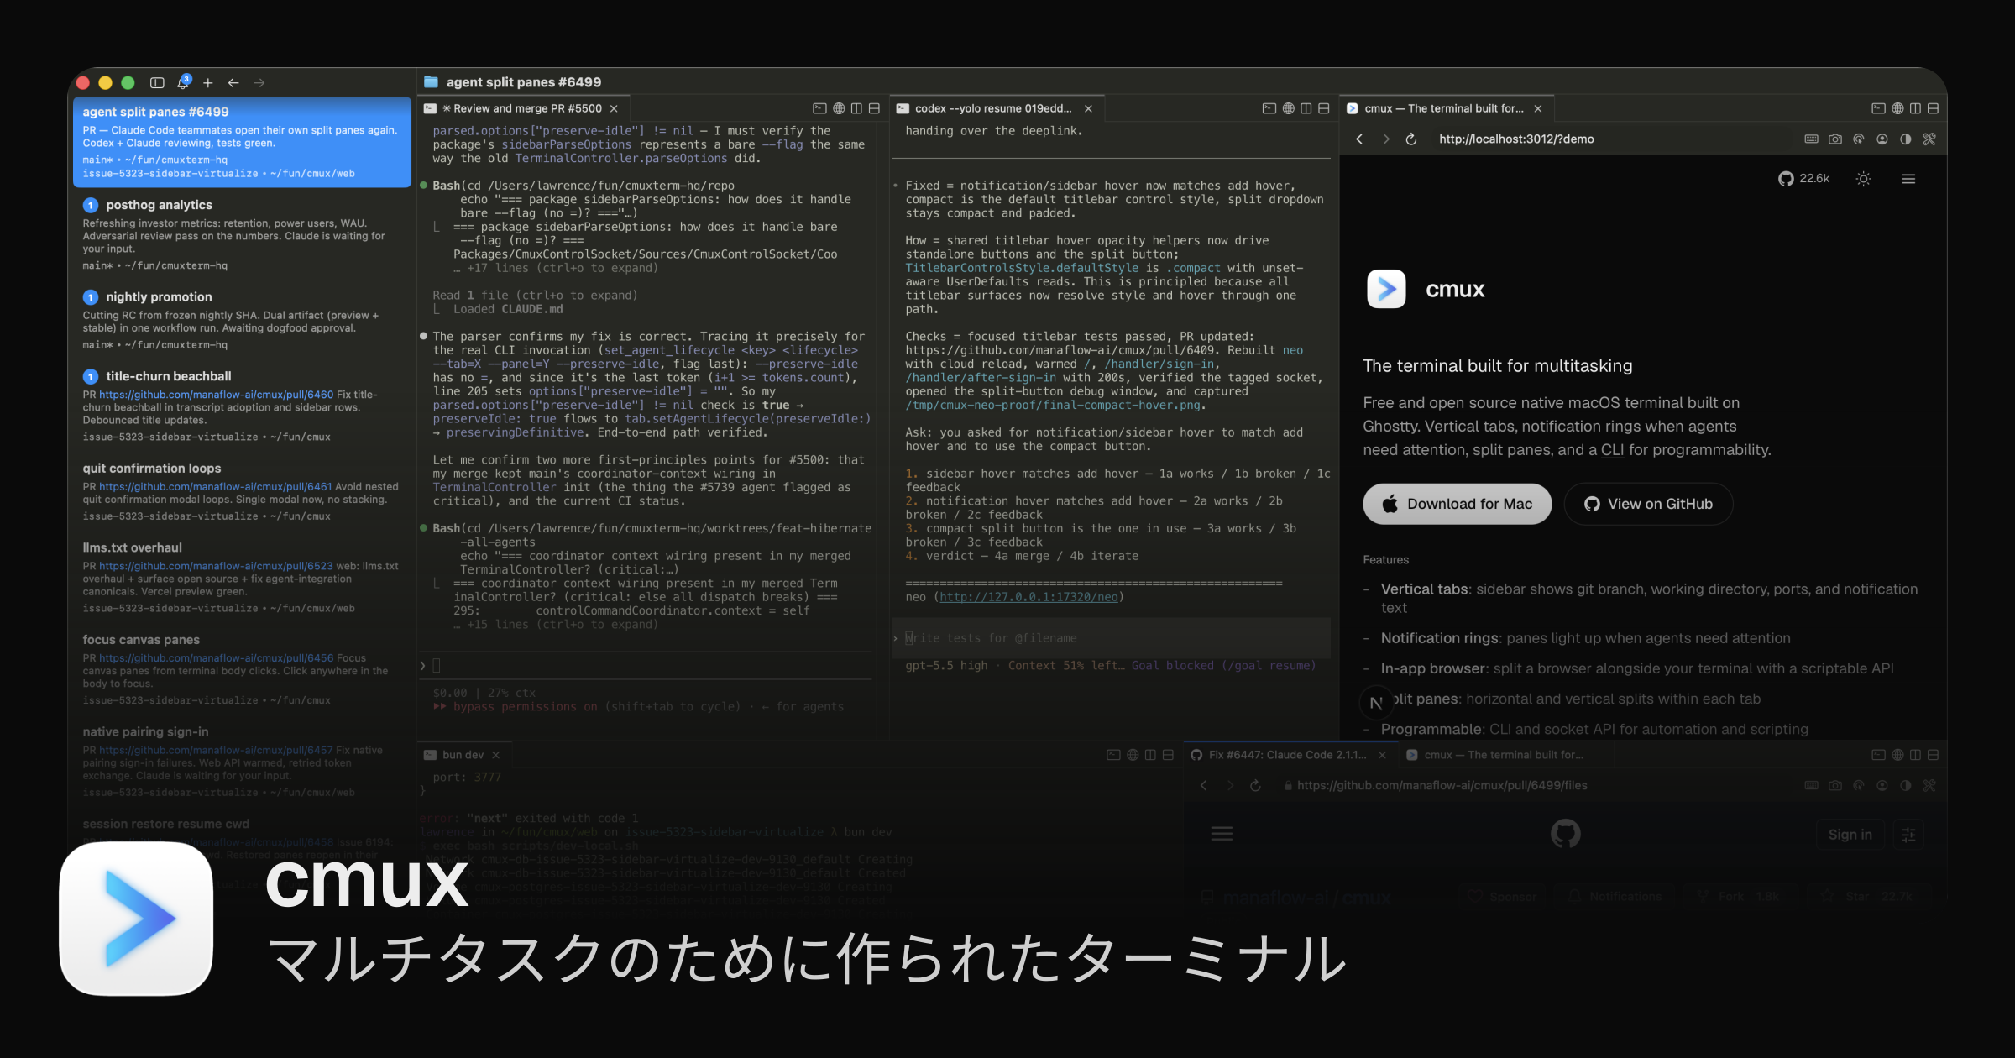New terminal icon in the localhost browser pane header
Image resolution: width=2015 pixels, height=1058 pixels.
coord(1879,108)
